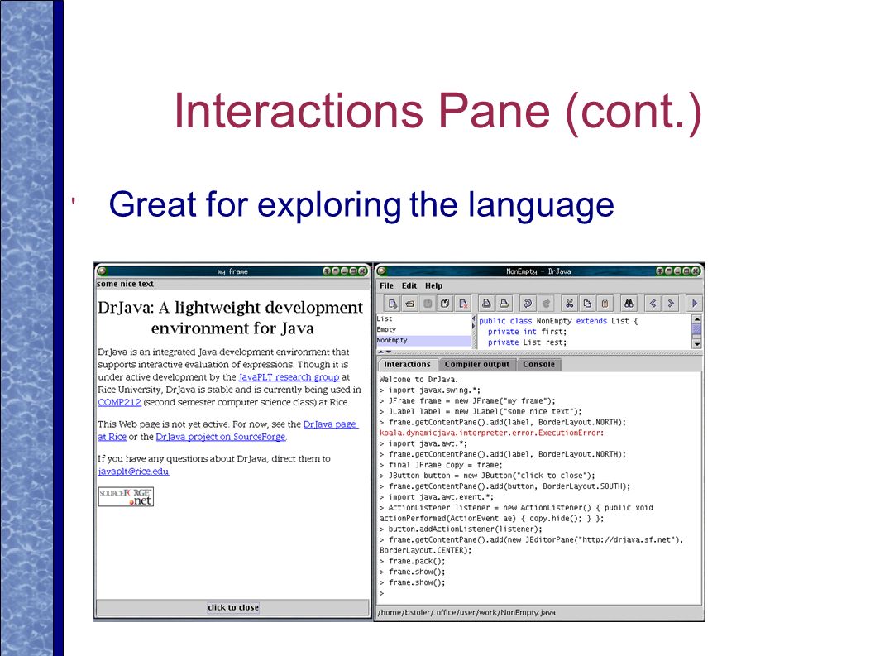
Task: Click the down arrow on the horizontal pane divider
Action: (x=389, y=352)
